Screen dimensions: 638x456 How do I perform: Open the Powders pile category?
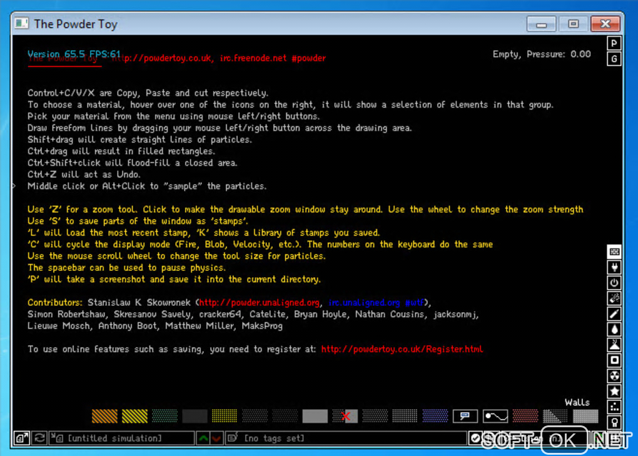click(614, 345)
